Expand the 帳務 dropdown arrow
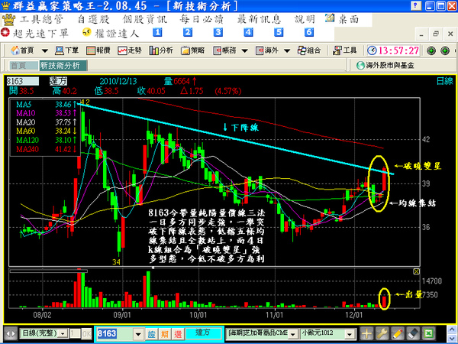 coord(245,51)
